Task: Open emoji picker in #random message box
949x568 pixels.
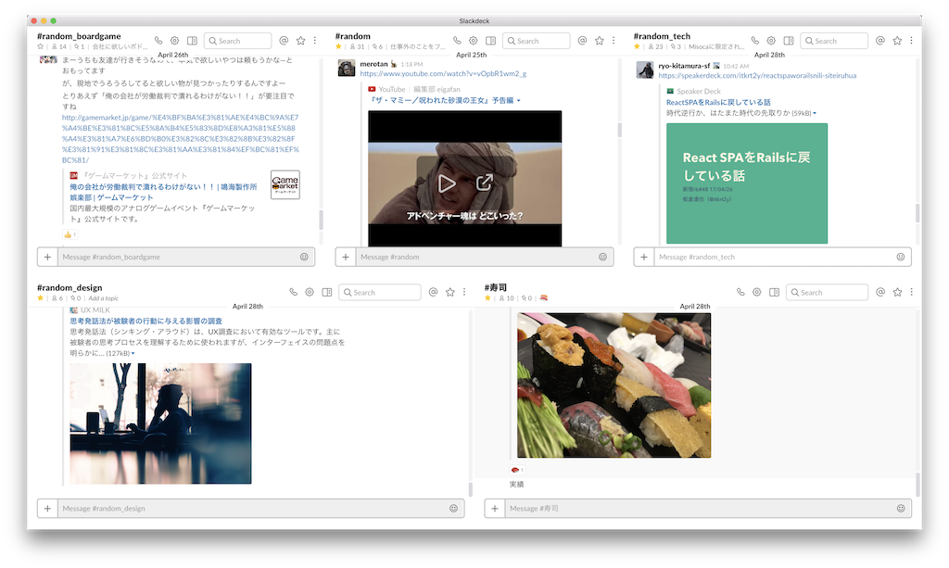Action: (602, 257)
